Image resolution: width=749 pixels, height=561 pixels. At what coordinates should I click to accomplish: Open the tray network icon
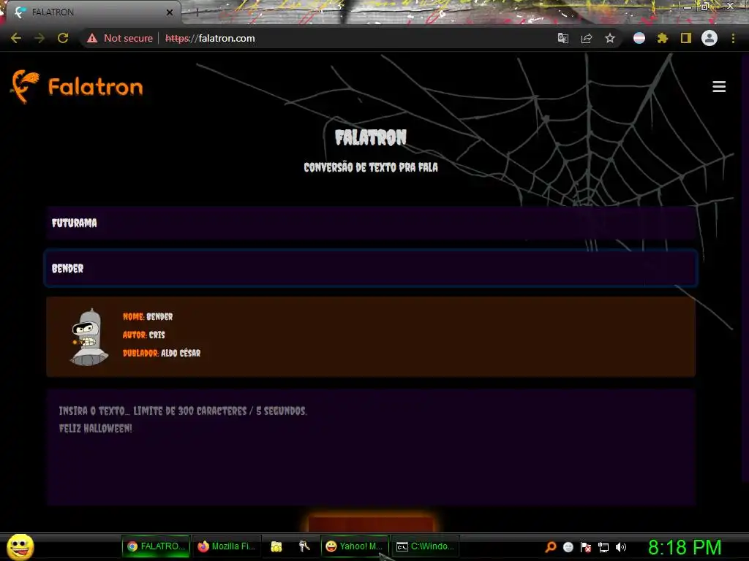pyautogui.click(x=603, y=547)
